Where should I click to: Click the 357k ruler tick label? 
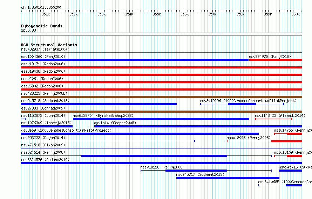pyautogui.click(x=212, y=14)
